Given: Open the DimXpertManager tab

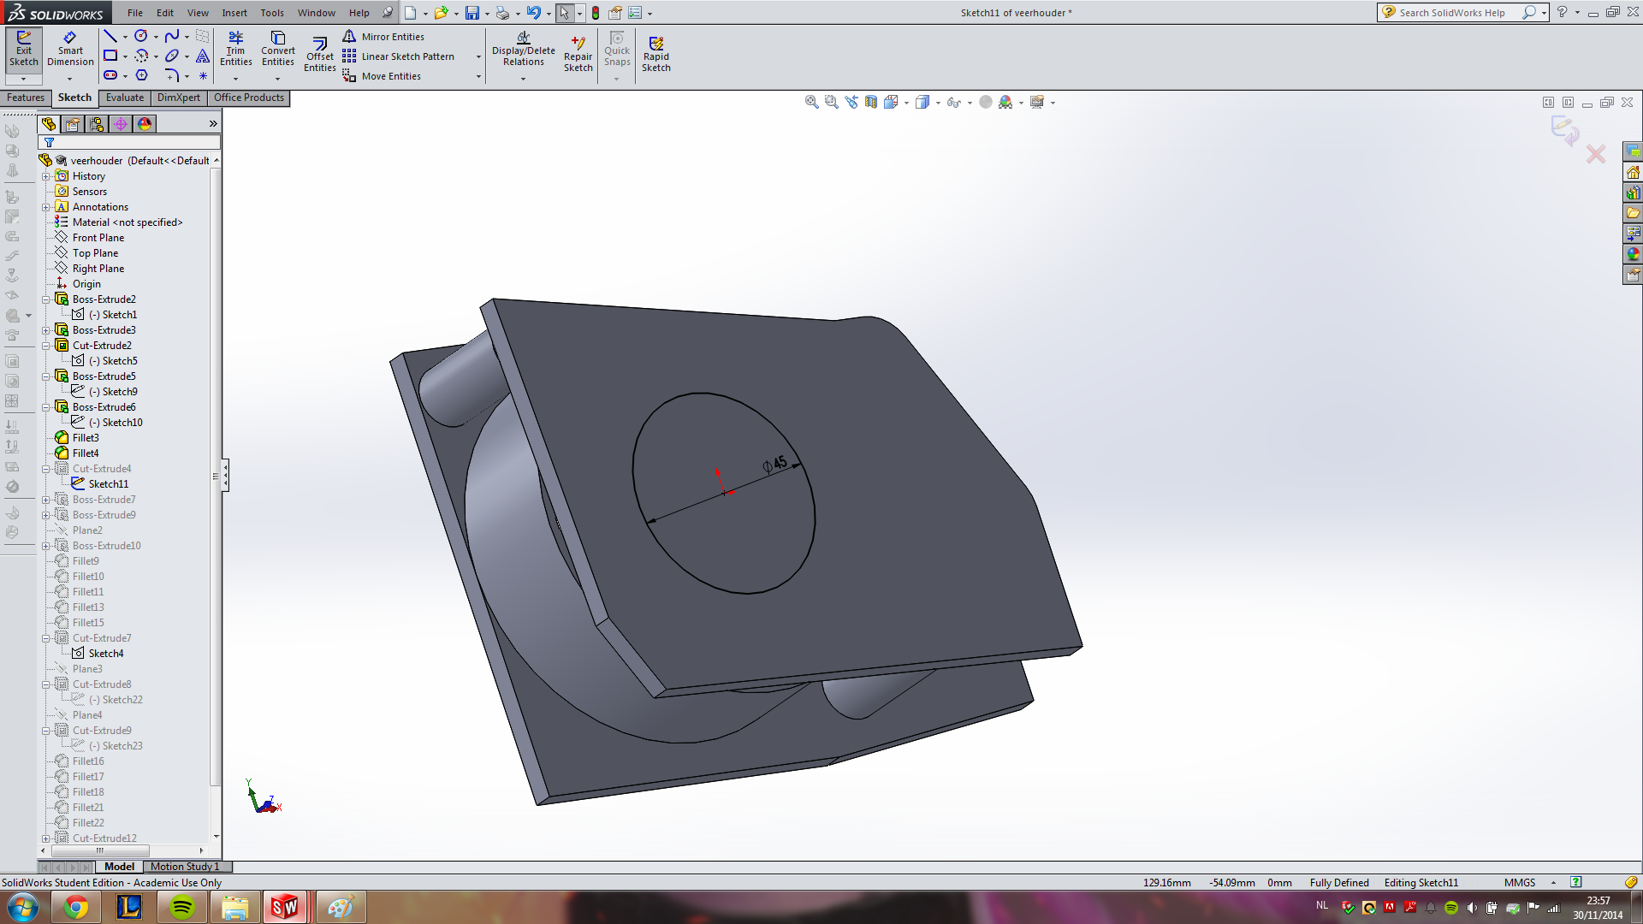Looking at the screenshot, I should tap(121, 124).
